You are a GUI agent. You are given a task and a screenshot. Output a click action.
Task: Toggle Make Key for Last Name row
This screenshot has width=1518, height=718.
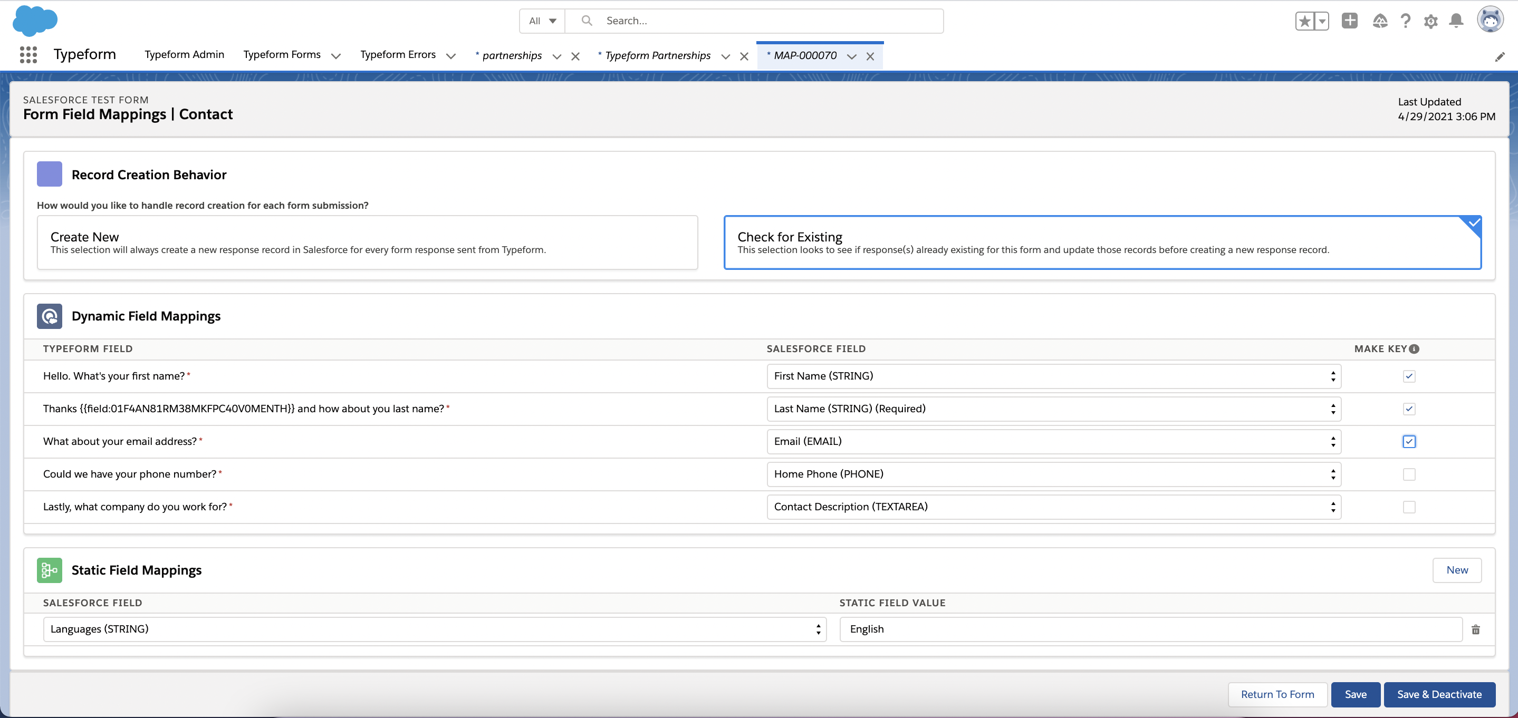pyautogui.click(x=1409, y=409)
